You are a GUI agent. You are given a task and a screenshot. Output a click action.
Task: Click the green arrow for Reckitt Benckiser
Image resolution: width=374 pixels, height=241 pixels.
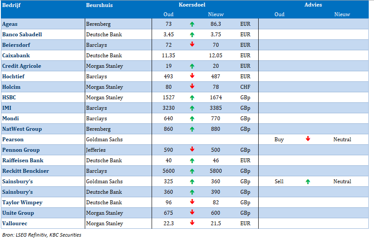[192, 171]
